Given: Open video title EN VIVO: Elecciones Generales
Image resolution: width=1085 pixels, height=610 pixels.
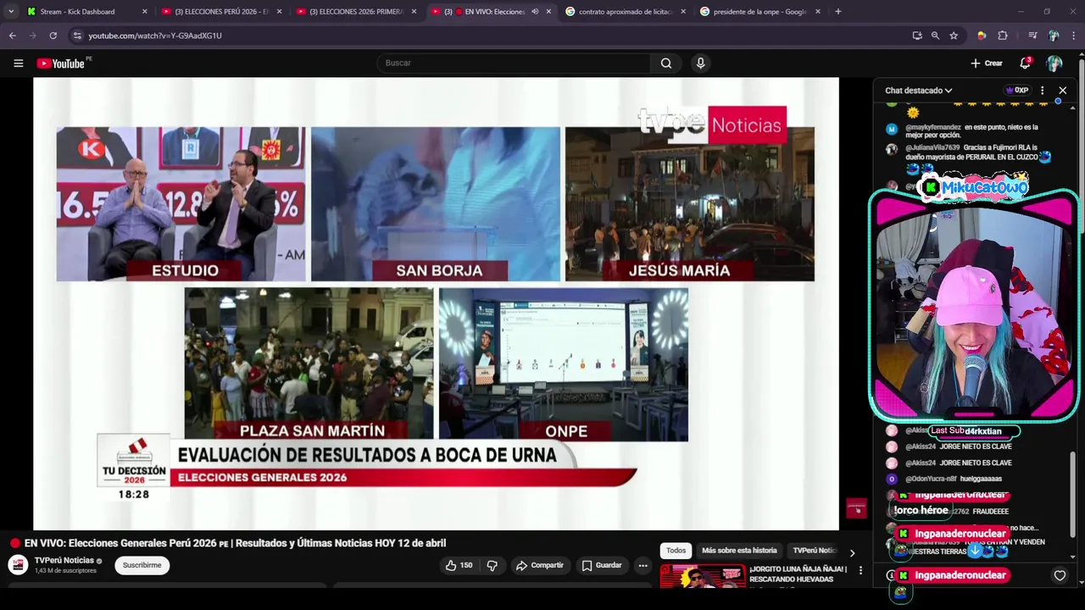Looking at the screenshot, I should [235, 543].
